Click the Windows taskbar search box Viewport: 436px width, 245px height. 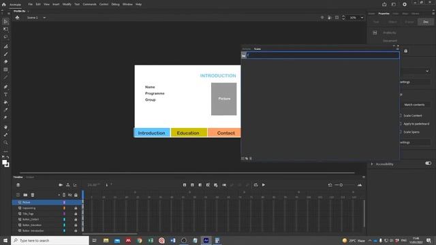pos(50,240)
